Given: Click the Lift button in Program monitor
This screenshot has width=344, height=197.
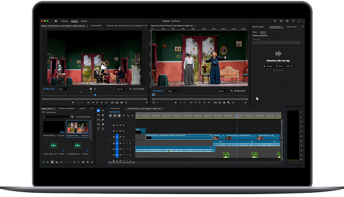Looking at the screenshot, I should click(215, 103).
